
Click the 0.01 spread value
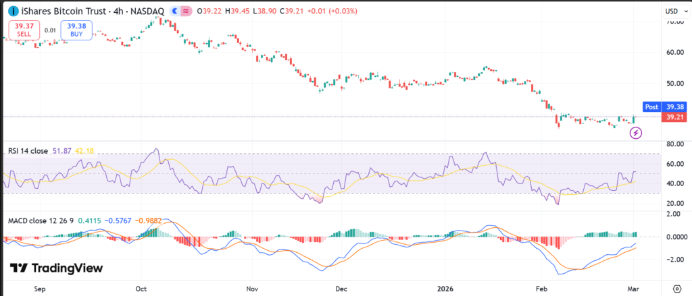[51, 30]
